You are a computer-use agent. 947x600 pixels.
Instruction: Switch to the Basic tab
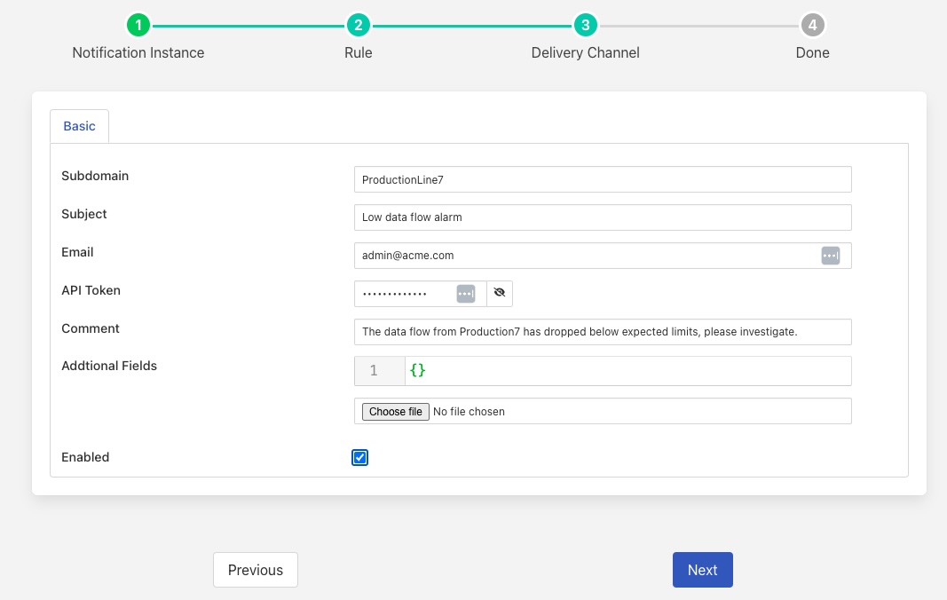pyautogui.click(x=79, y=126)
